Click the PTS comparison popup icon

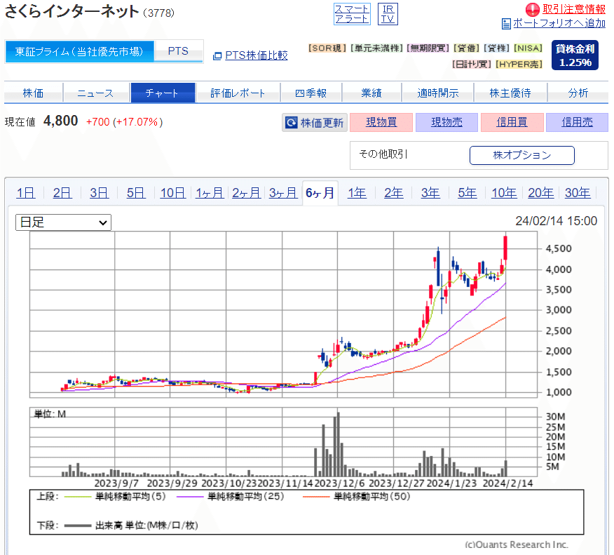click(x=217, y=56)
